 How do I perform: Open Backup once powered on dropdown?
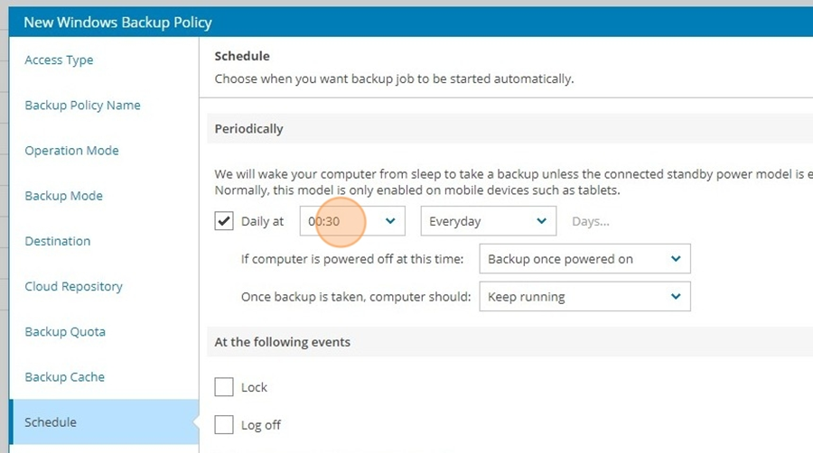pyautogui.click(x=584, y=259)
